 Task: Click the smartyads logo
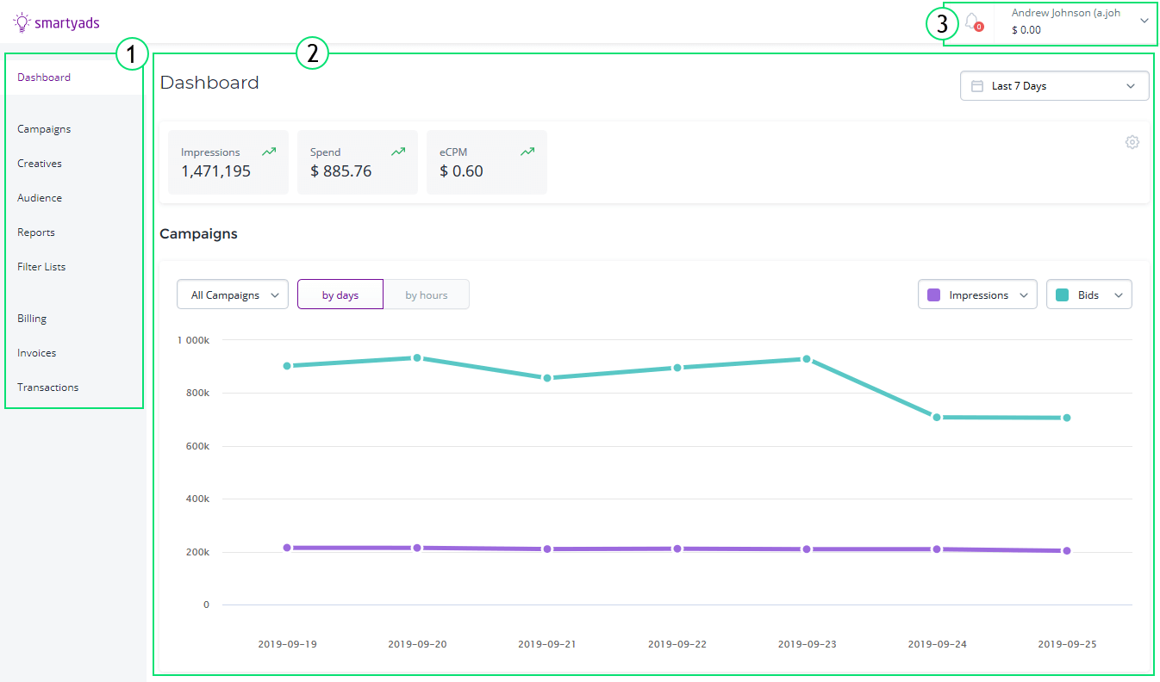(56, 22)
